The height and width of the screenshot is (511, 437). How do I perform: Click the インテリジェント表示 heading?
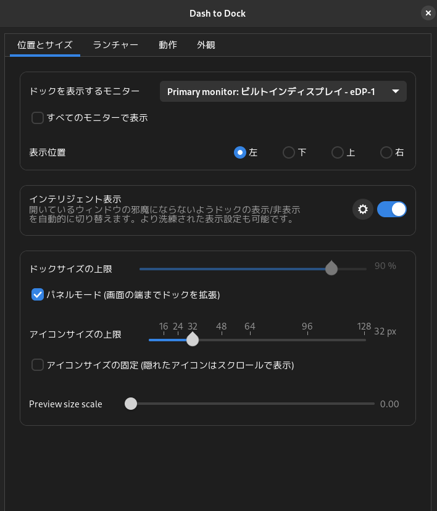[75, 199]
